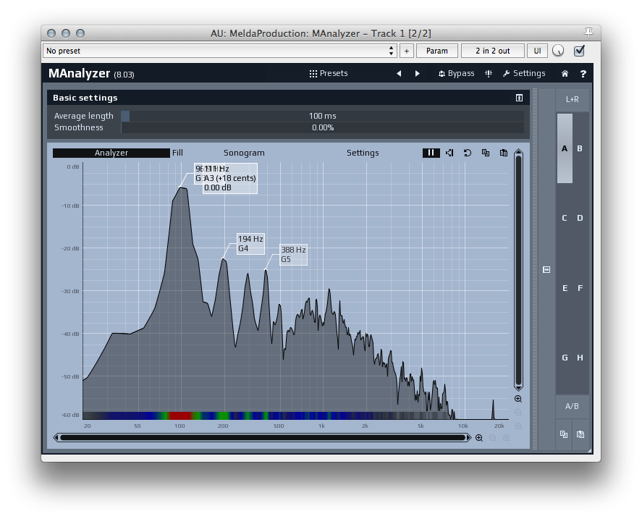642x519 pixels.
Task: Click the Param button
Action: 436,51
